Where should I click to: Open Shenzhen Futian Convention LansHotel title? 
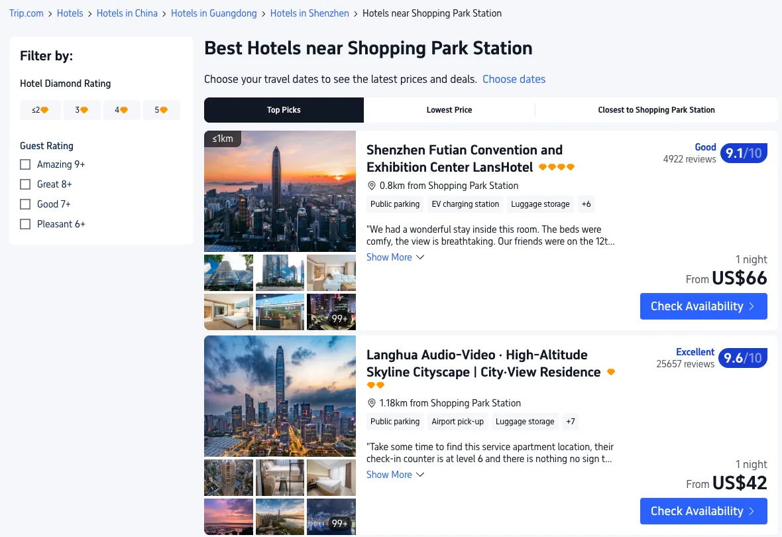(465, 158)
